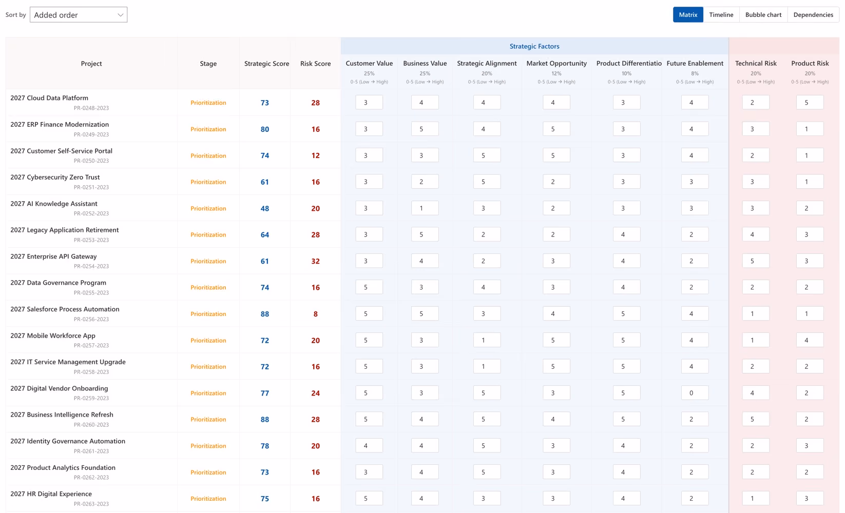The image size is (845, 513).
Task: Open 2027 Enterprise API Gateway project
Action: (53, 256)
